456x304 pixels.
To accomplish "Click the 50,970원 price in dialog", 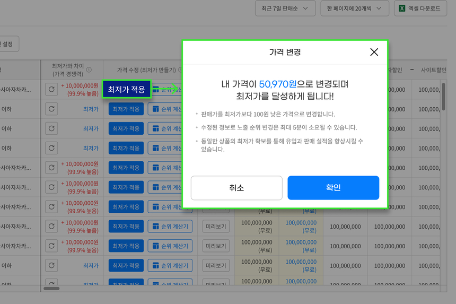I will pos(278,84).
